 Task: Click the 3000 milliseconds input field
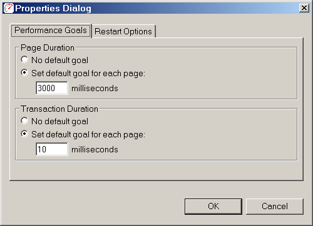pyautogui.click(x=52, y=88)
